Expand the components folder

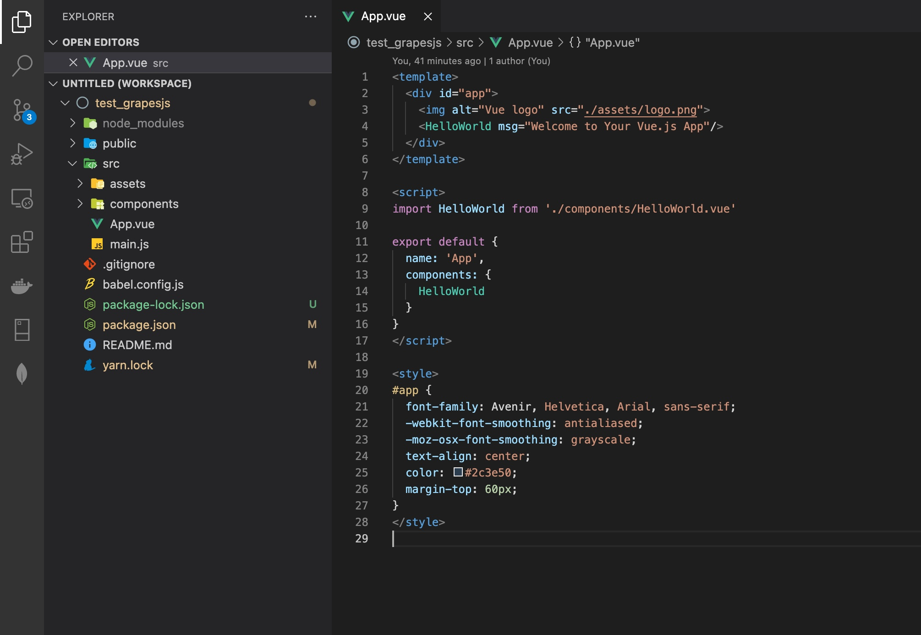click(80, 204)
